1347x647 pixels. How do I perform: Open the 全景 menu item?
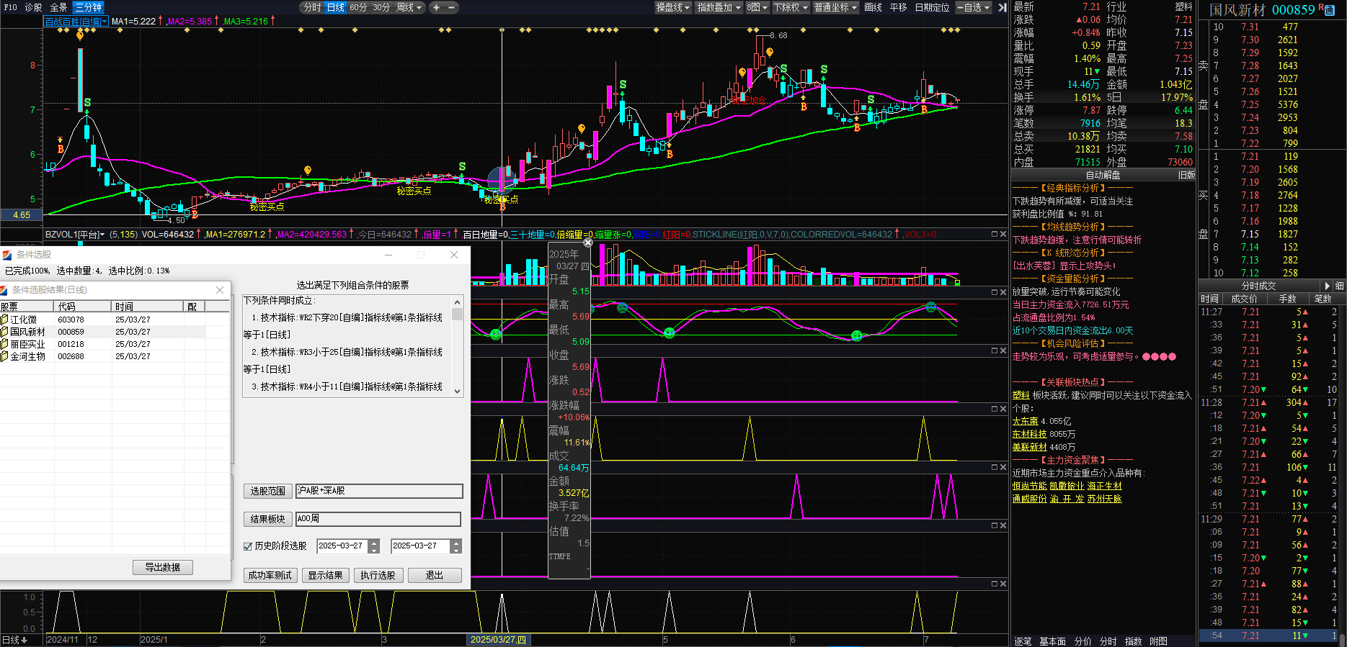pos(58,7)
